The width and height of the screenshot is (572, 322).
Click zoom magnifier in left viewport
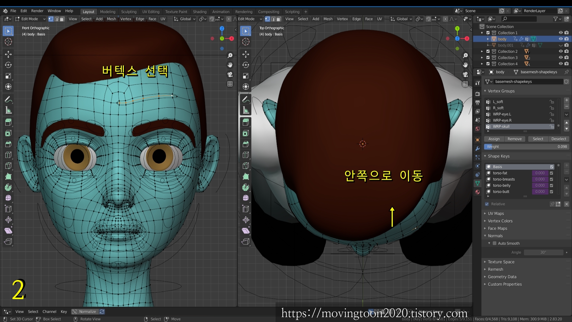click(230, 56)
